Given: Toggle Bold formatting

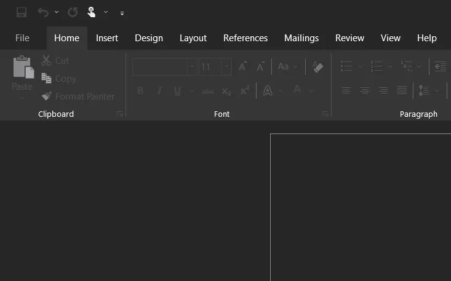Looking at the screenshot, I should [140, 91].
